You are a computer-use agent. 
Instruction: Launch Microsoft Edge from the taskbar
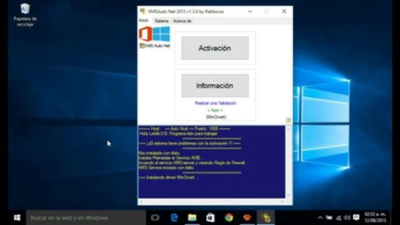tap(174, 217)
